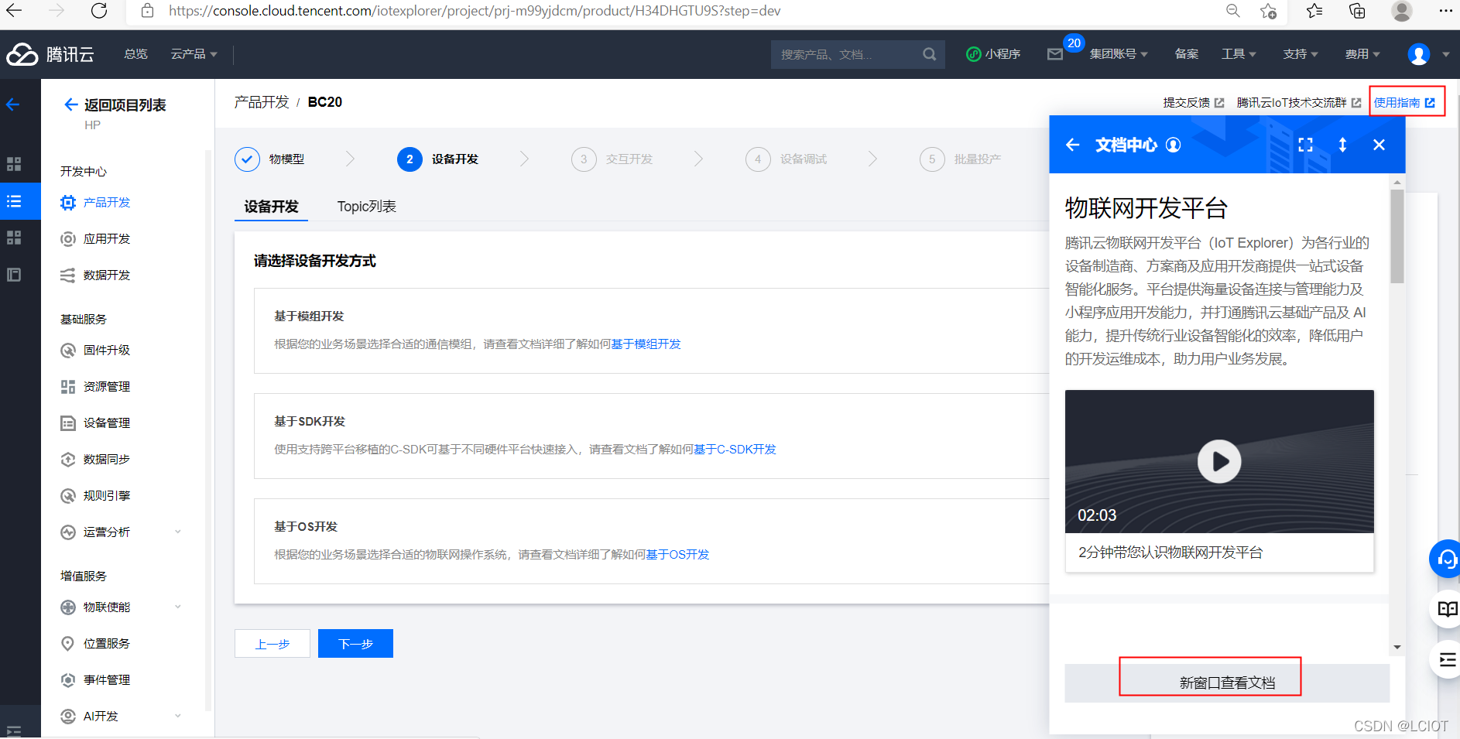This screenshot has width=1460, height=739.
Task: Expand the account arrow beside avatar
Action: [1445, 54]
